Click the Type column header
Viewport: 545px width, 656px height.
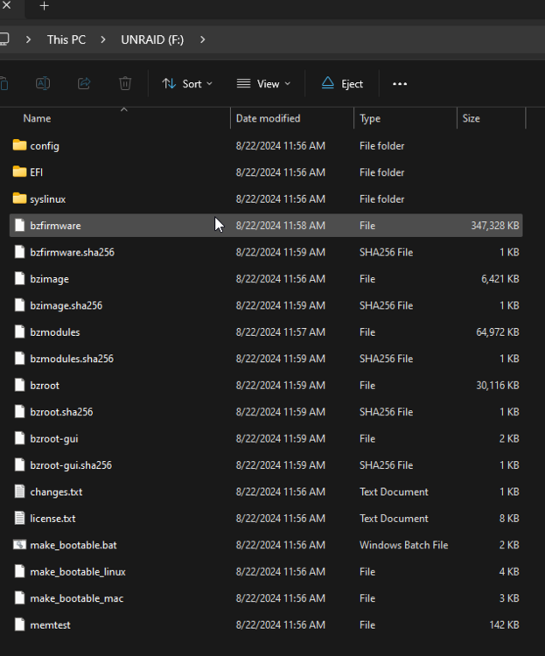point(405,118)
